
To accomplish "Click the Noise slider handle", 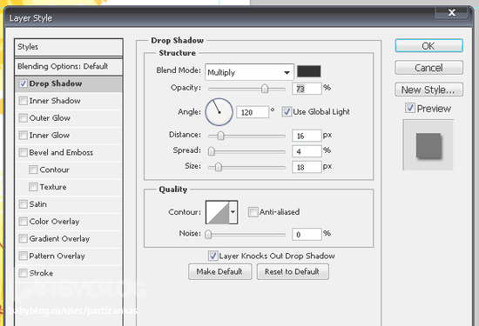I will 208,234.
